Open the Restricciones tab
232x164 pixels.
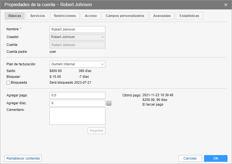pyautogui.click(x=65, y=16)
